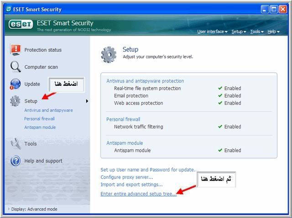Click the Tools wrench icon
The height and width of the screenshot is (218, 292).
(x=16, y=144)
